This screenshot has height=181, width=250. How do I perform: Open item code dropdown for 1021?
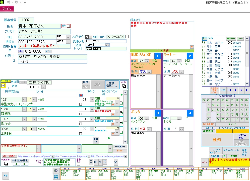(24, 100)
